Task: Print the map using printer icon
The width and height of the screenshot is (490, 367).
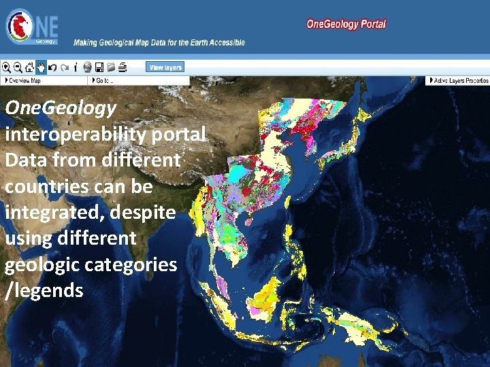Action: (122, 67)
